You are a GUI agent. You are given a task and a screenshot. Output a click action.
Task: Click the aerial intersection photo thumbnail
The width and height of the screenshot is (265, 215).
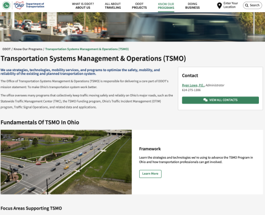(66, 162)
